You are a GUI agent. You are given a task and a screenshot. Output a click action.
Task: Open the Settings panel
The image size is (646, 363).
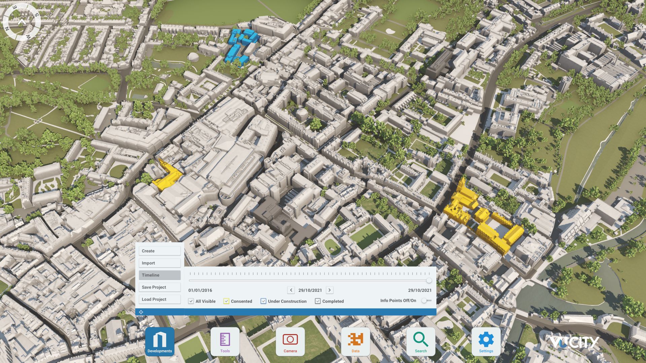point(486,341)
